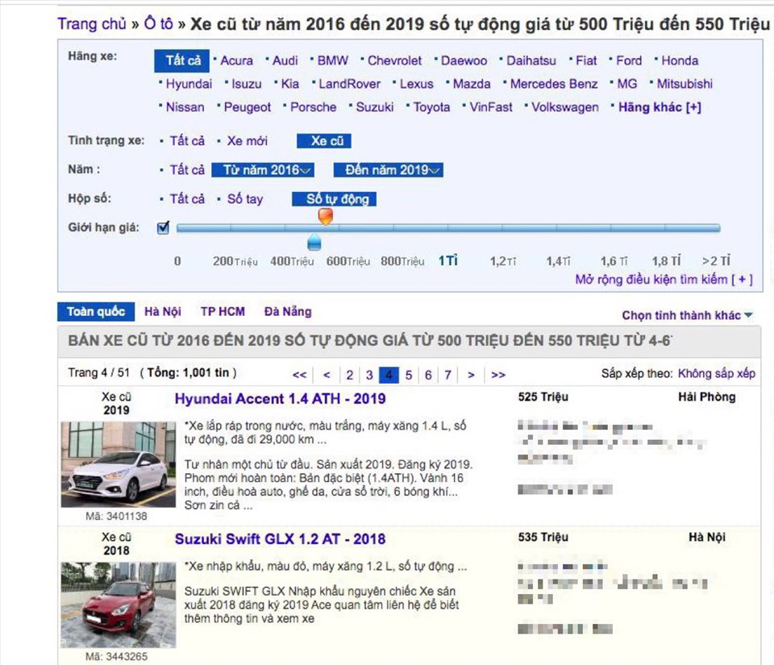Switch to the 'Hà Nội' tab
Screen dimensions: 774x665
(x=162, y=312)
